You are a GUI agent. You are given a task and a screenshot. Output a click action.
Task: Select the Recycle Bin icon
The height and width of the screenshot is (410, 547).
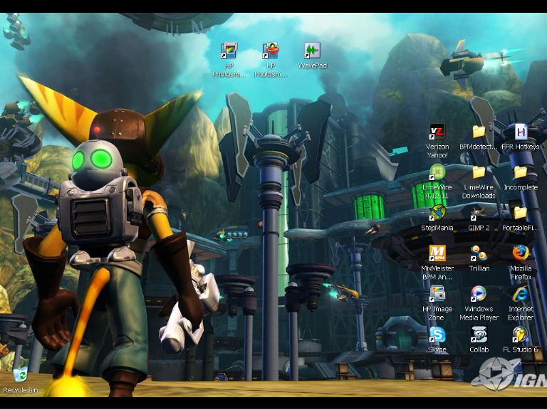tap(20, 375)
